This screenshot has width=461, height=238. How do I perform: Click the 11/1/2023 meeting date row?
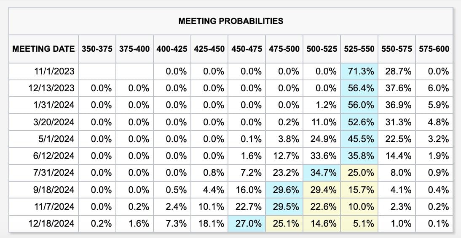(x=231, y=71)
